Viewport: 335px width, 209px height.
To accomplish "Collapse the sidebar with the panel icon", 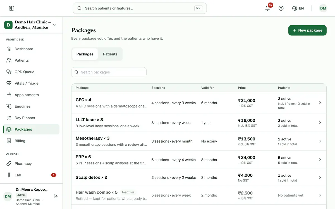I will pyautogui.click(x=11, y=8).
